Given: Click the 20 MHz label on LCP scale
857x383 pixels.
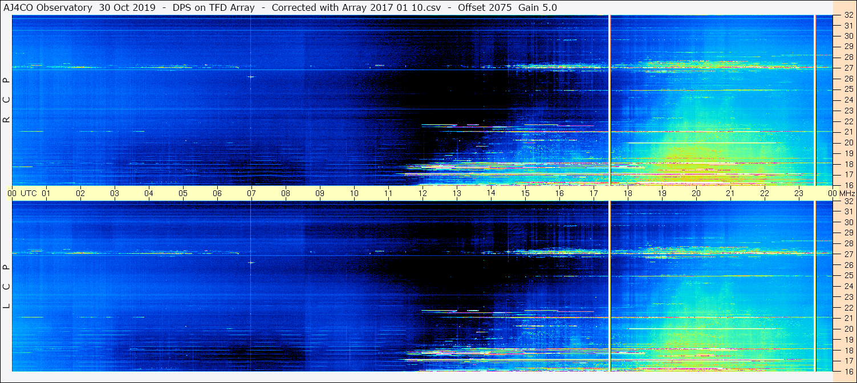Looking at the screenshot, I should [x=848, y=329].
